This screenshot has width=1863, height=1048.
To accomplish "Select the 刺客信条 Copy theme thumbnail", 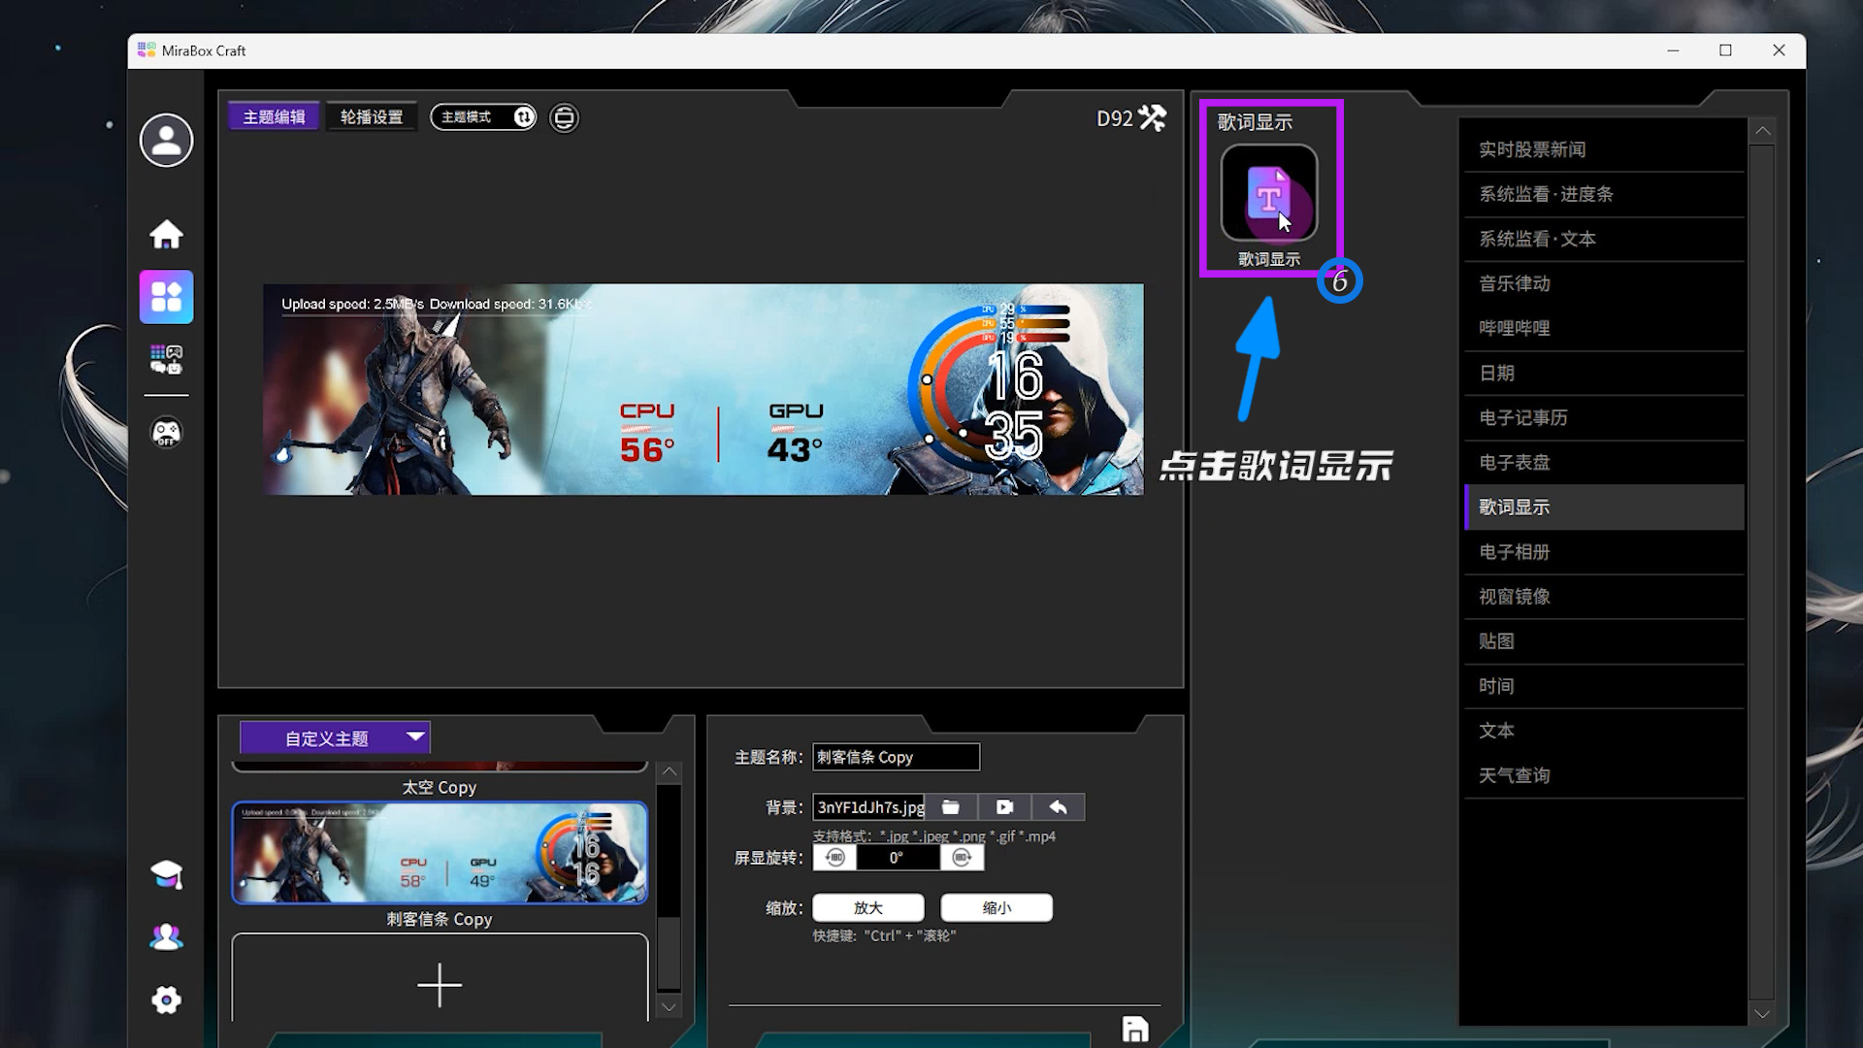I will point(440,853).
